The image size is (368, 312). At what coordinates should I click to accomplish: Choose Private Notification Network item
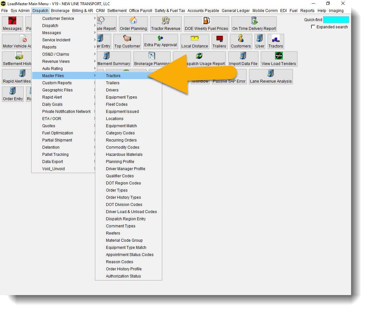coord(64,112)
